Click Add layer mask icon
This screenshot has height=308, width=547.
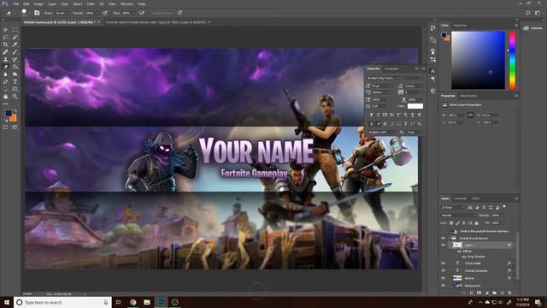tap(479, 293)
